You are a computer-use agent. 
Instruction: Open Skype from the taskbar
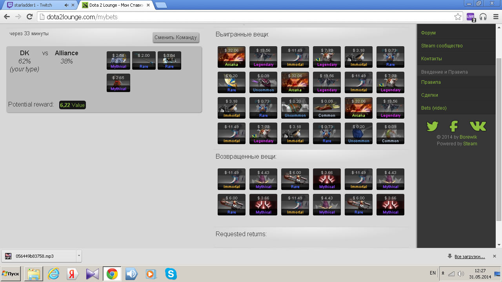tap(171, 273)
